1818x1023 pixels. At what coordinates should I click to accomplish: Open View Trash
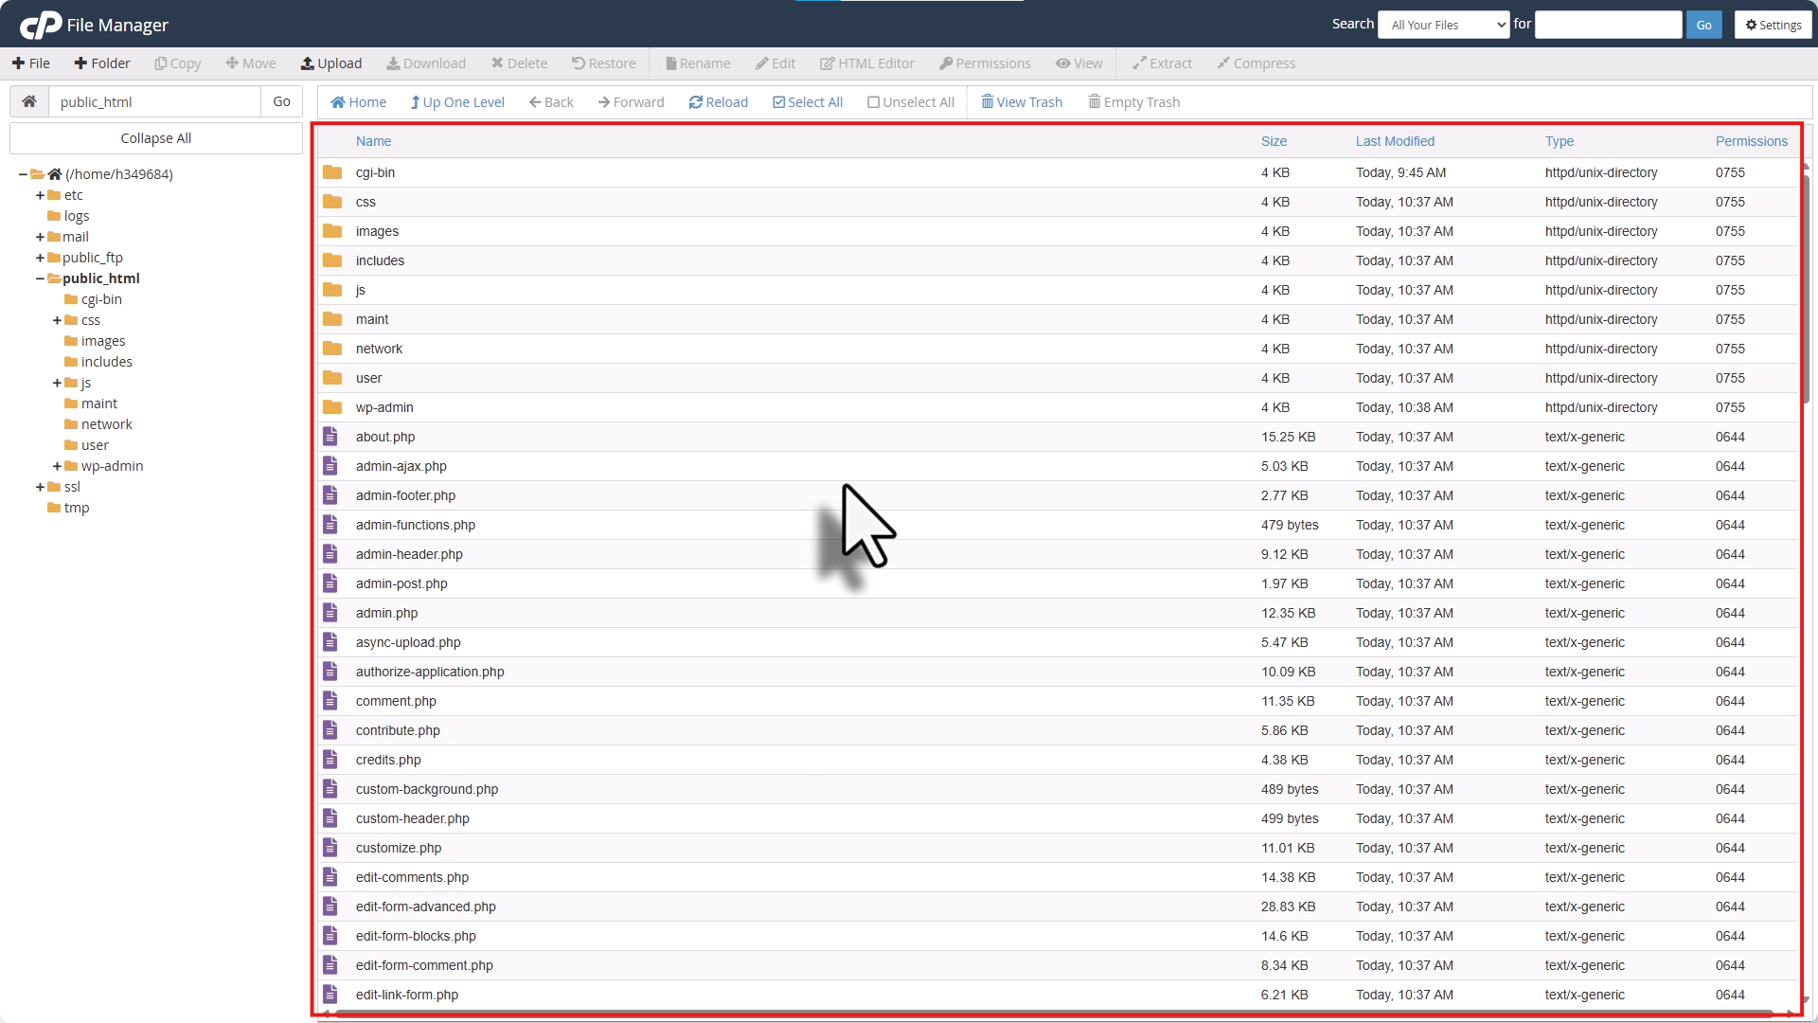(x=1022, y=102)
